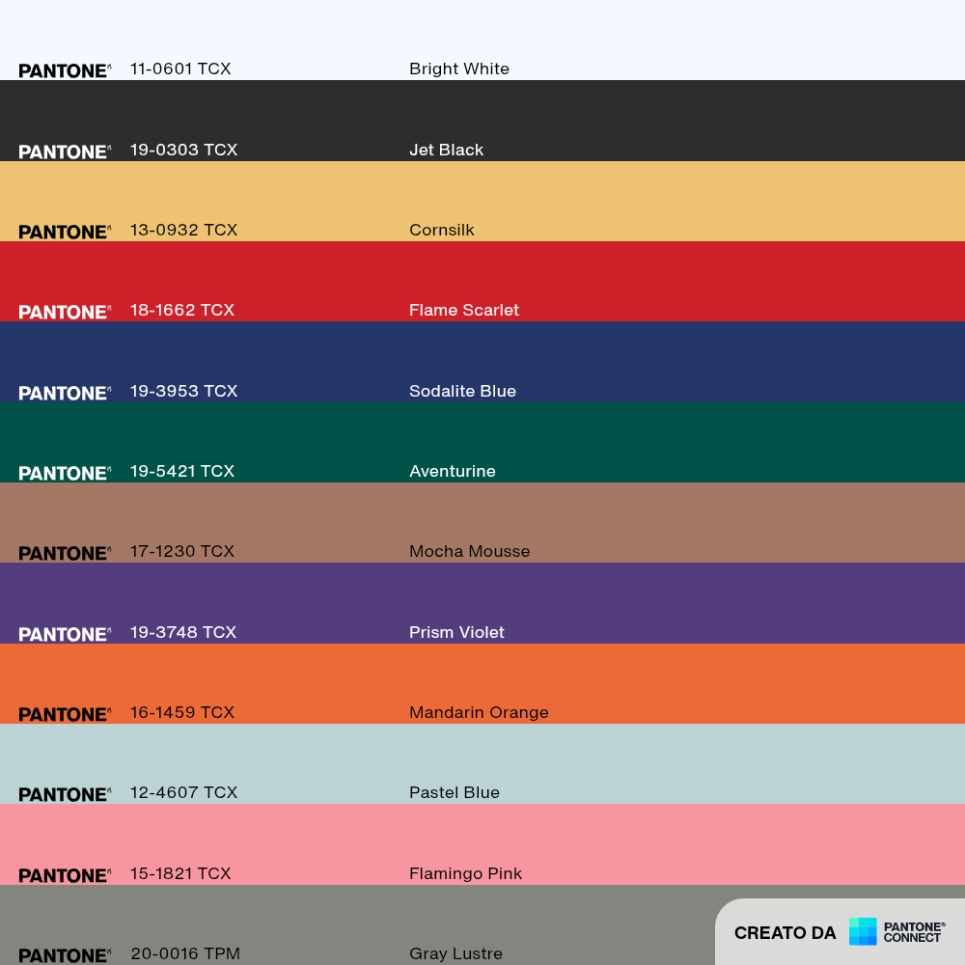Select the Cornsilk color swatch
This screenshot has width=965, height=965.
point(482,202)
